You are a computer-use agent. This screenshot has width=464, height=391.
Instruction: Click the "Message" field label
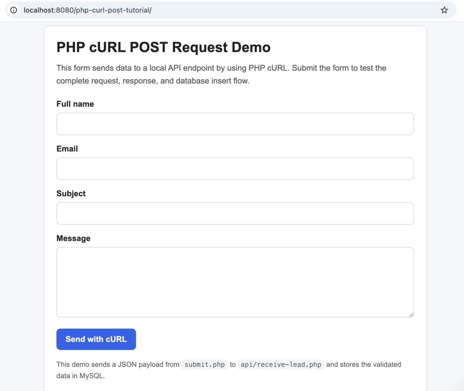click(73, 238)
